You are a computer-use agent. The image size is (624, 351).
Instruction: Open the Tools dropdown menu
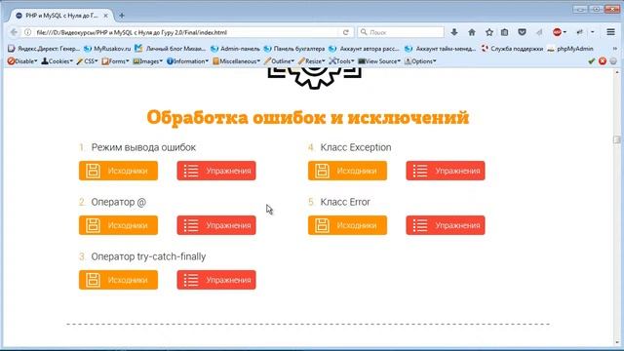(341, 61)
